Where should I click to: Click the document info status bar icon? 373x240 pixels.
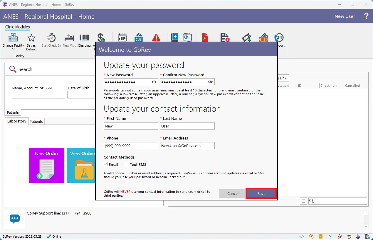(x=368, y=236)
